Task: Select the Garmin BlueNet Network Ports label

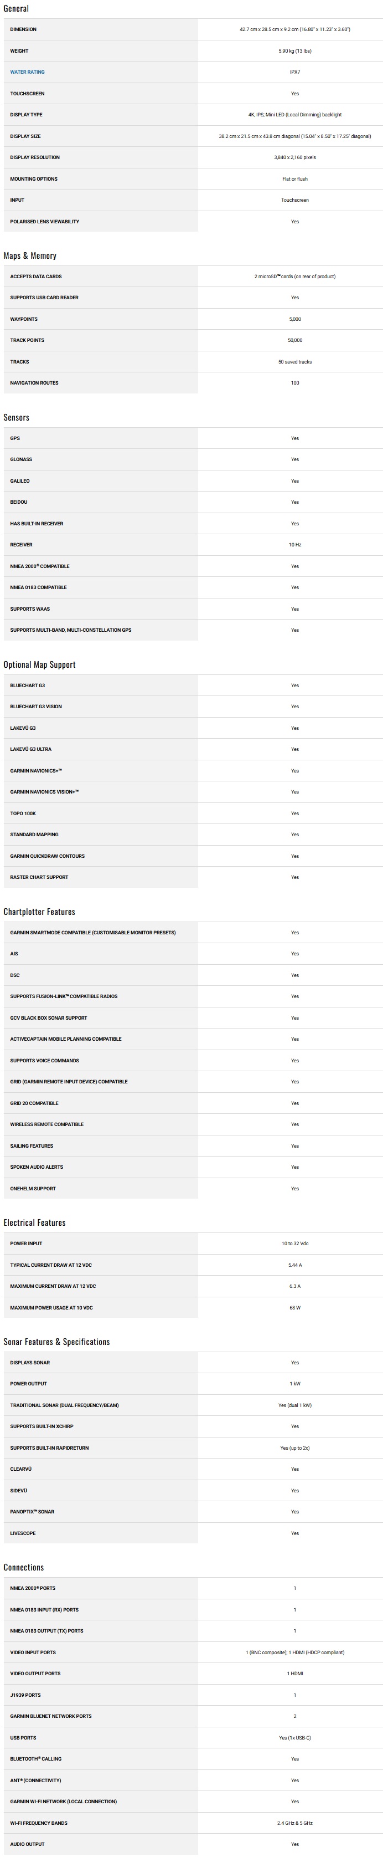Action: (51, 1716)
